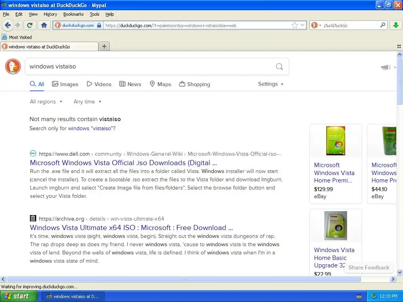
Task: Click the $44.10 eBay product card
Action: [x=382, y=164]
